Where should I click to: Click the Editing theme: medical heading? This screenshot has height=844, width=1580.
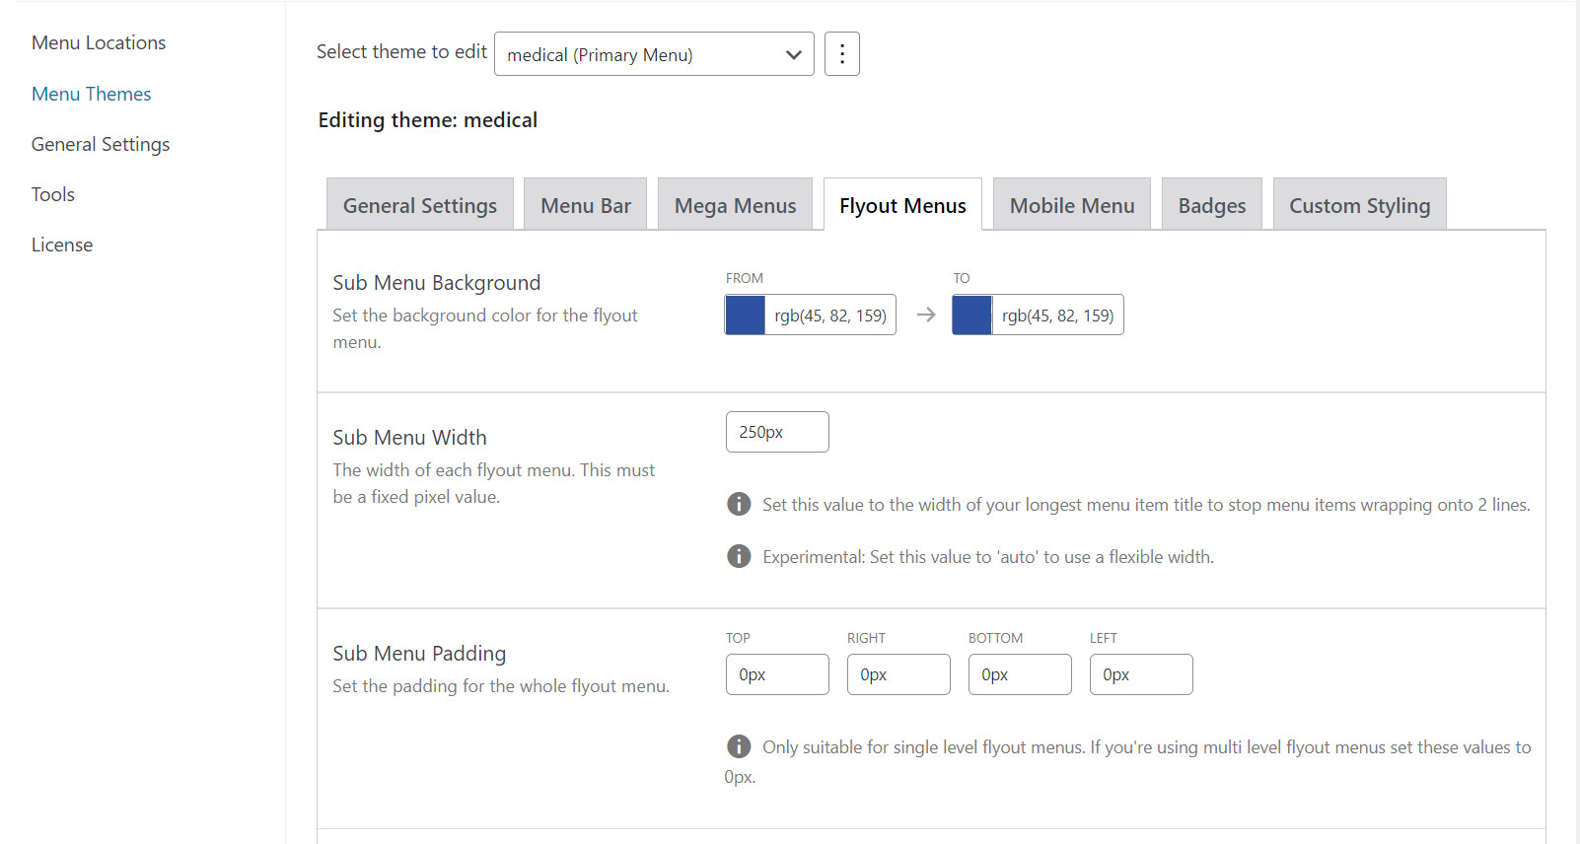[428, 120]
